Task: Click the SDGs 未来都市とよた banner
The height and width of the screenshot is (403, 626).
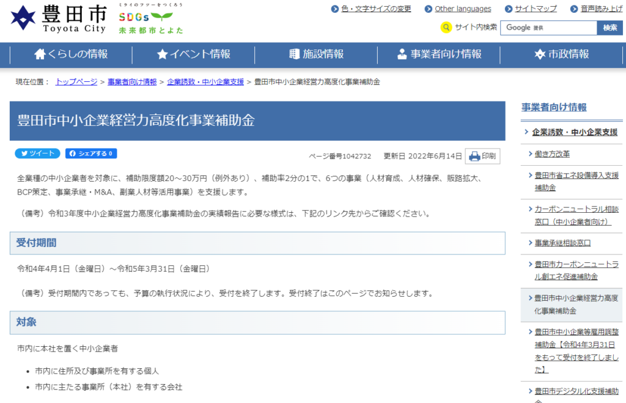Action: [x=150, y=20]
